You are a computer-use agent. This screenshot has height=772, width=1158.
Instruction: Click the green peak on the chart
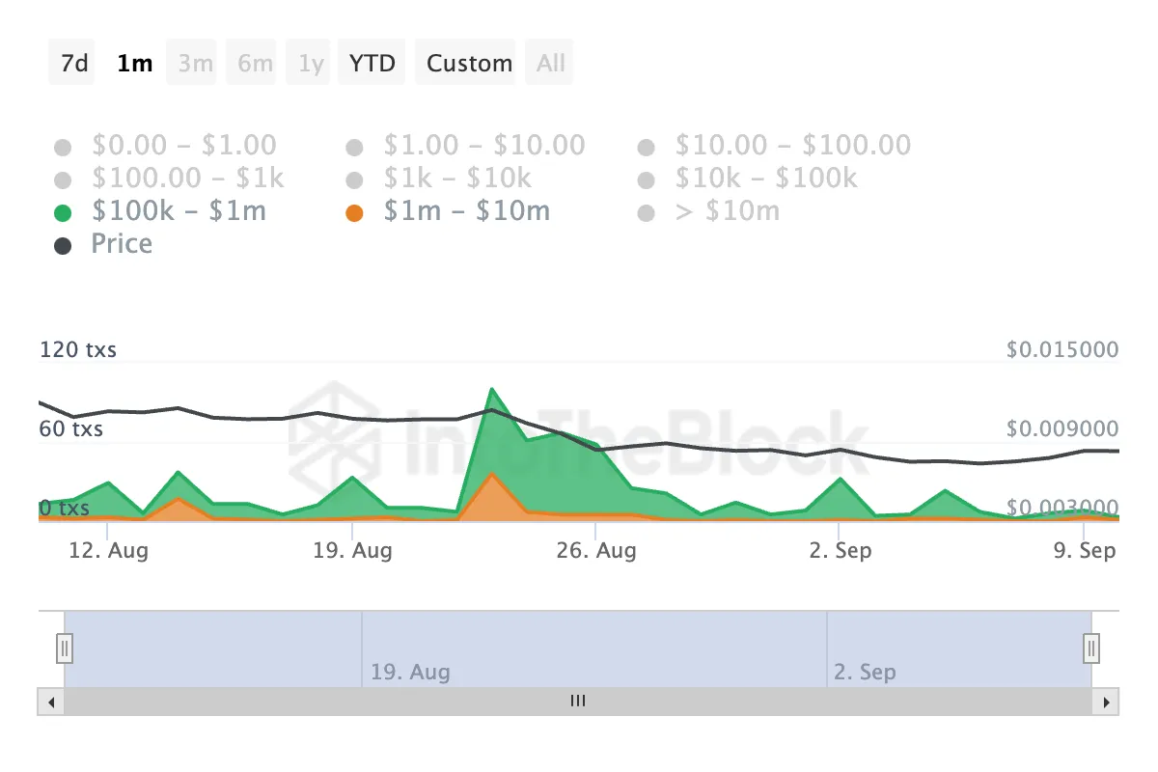pos(492,390)
